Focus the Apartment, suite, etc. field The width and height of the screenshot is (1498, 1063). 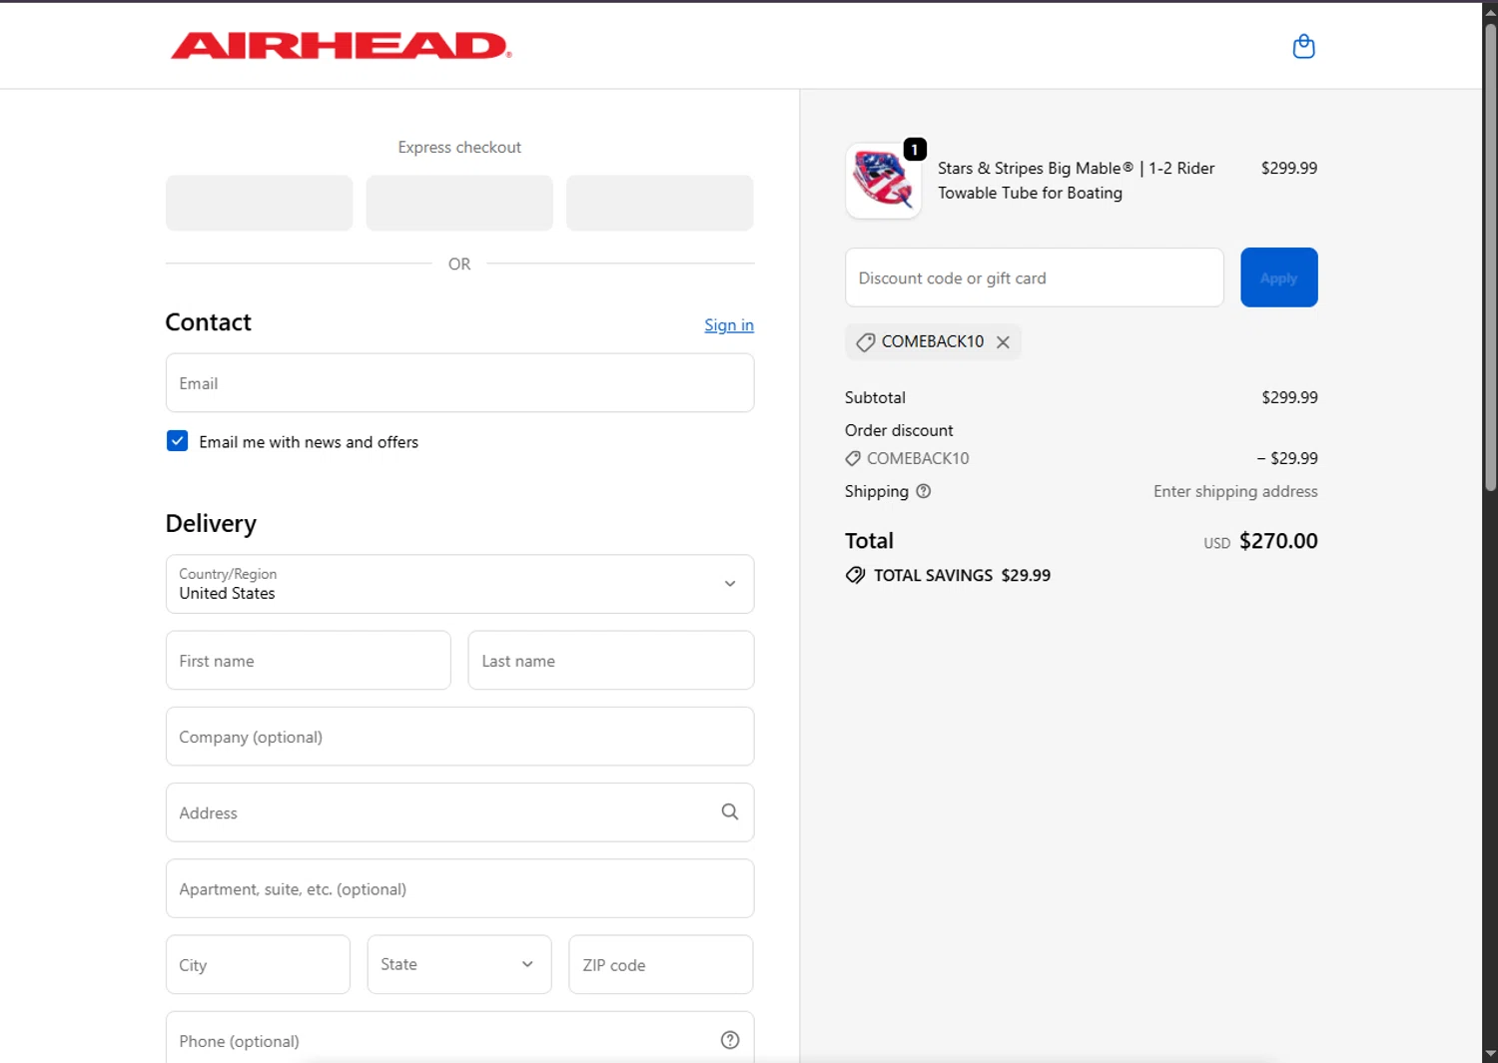coord(459,888)
